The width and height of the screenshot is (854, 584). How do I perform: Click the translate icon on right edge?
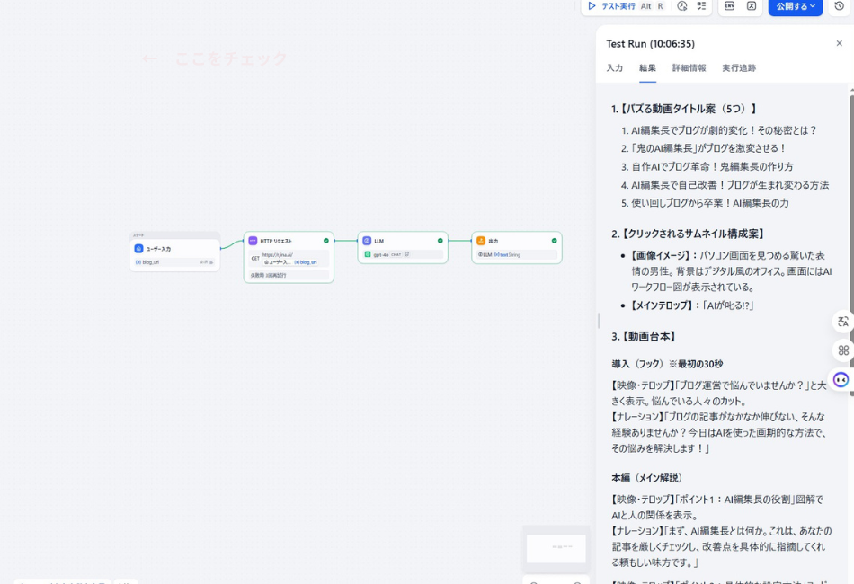(x=842, y=322)
